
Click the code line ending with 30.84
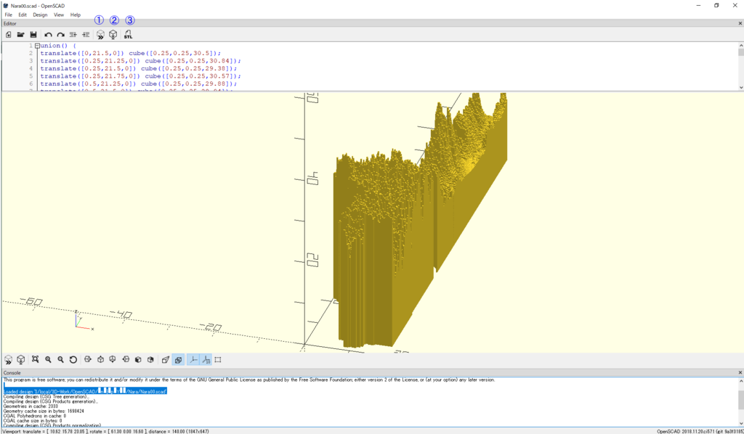coord(140,61)
